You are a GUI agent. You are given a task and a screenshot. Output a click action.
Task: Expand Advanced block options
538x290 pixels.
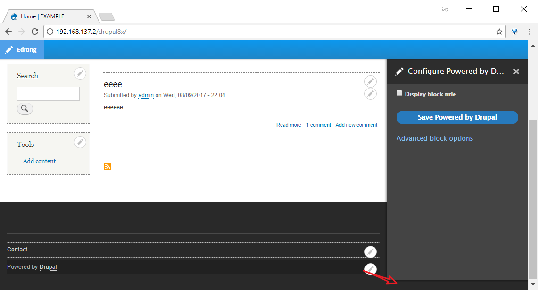pos(435,138)
